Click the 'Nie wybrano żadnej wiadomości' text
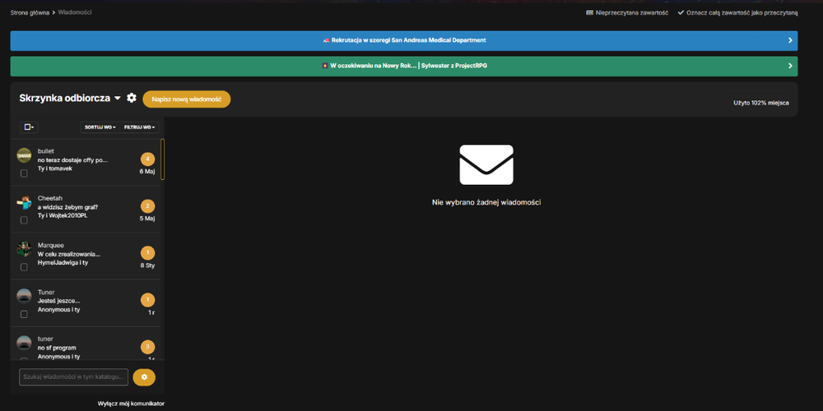823x411 pixels. (x=486, y=202)
